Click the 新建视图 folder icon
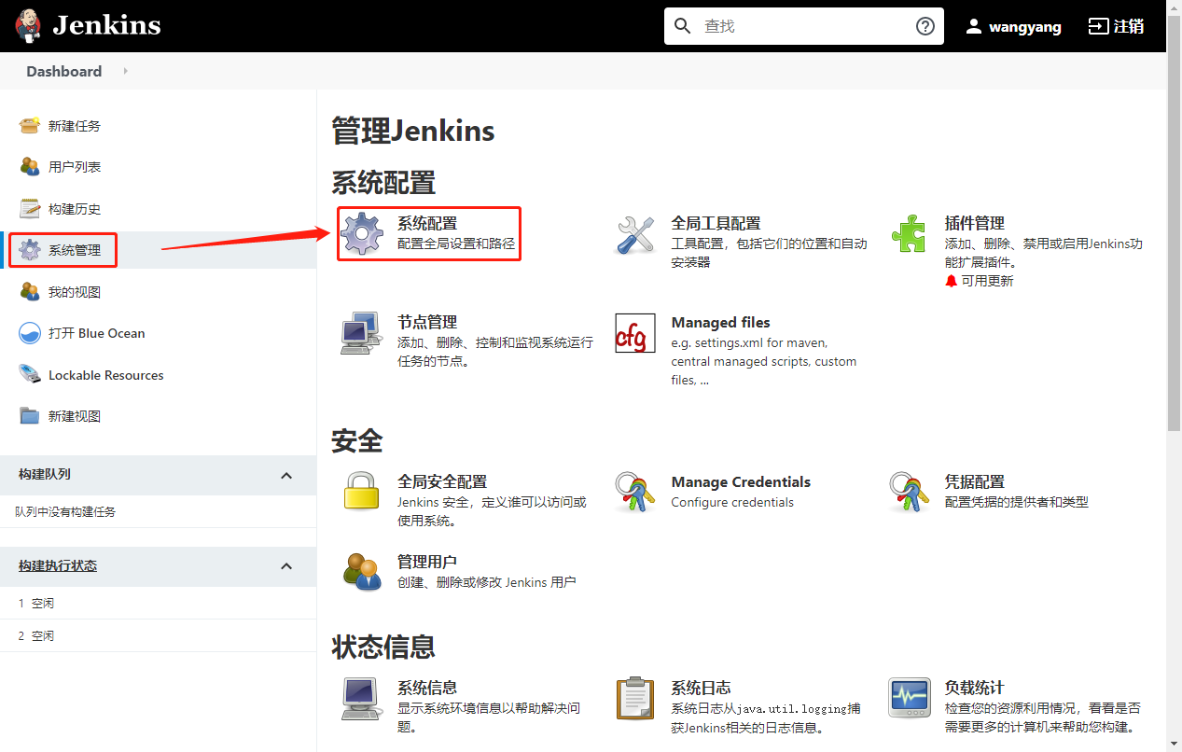This screenshot has height=752, width=1182. pyautogui.click(x=30, y=416)
